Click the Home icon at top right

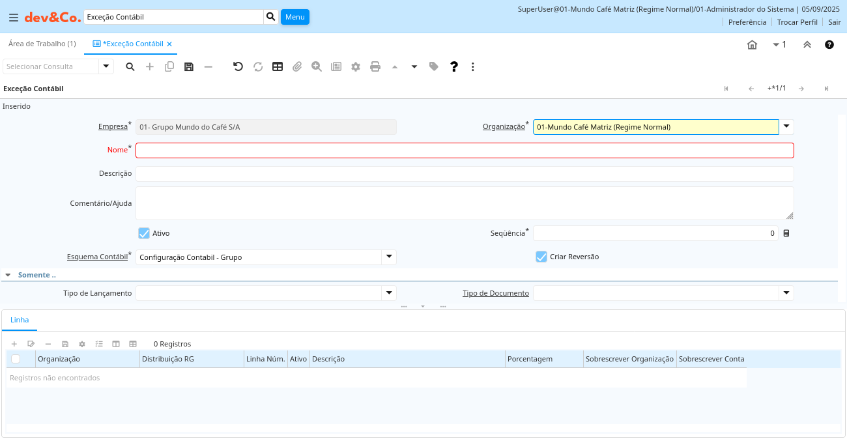(752, 44)
